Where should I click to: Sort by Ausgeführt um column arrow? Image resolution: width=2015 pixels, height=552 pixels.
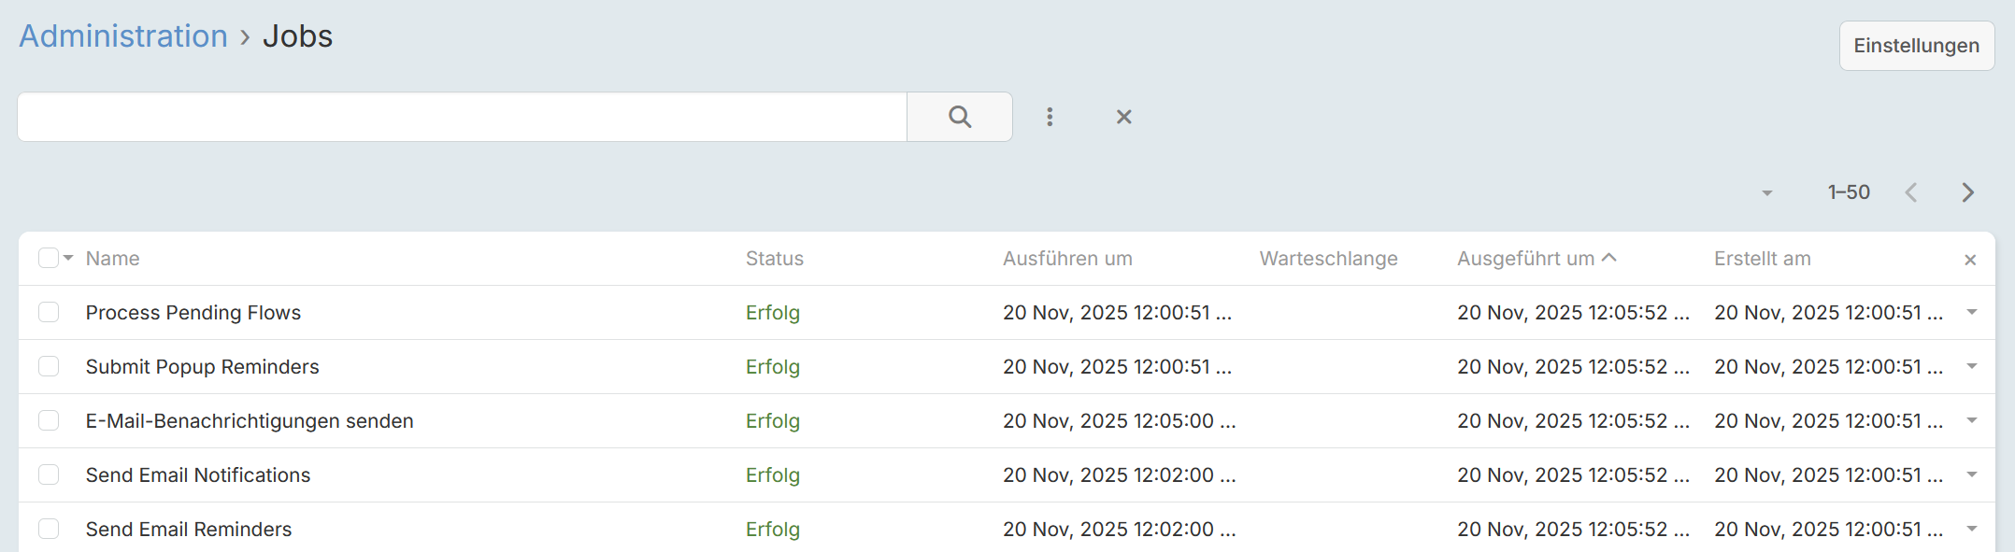(1608, 258)
